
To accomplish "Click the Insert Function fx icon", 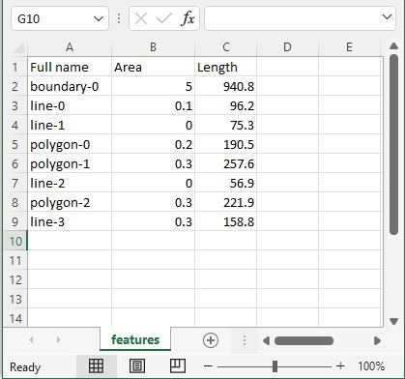I will pyautogui.click(x=188, y=18).
